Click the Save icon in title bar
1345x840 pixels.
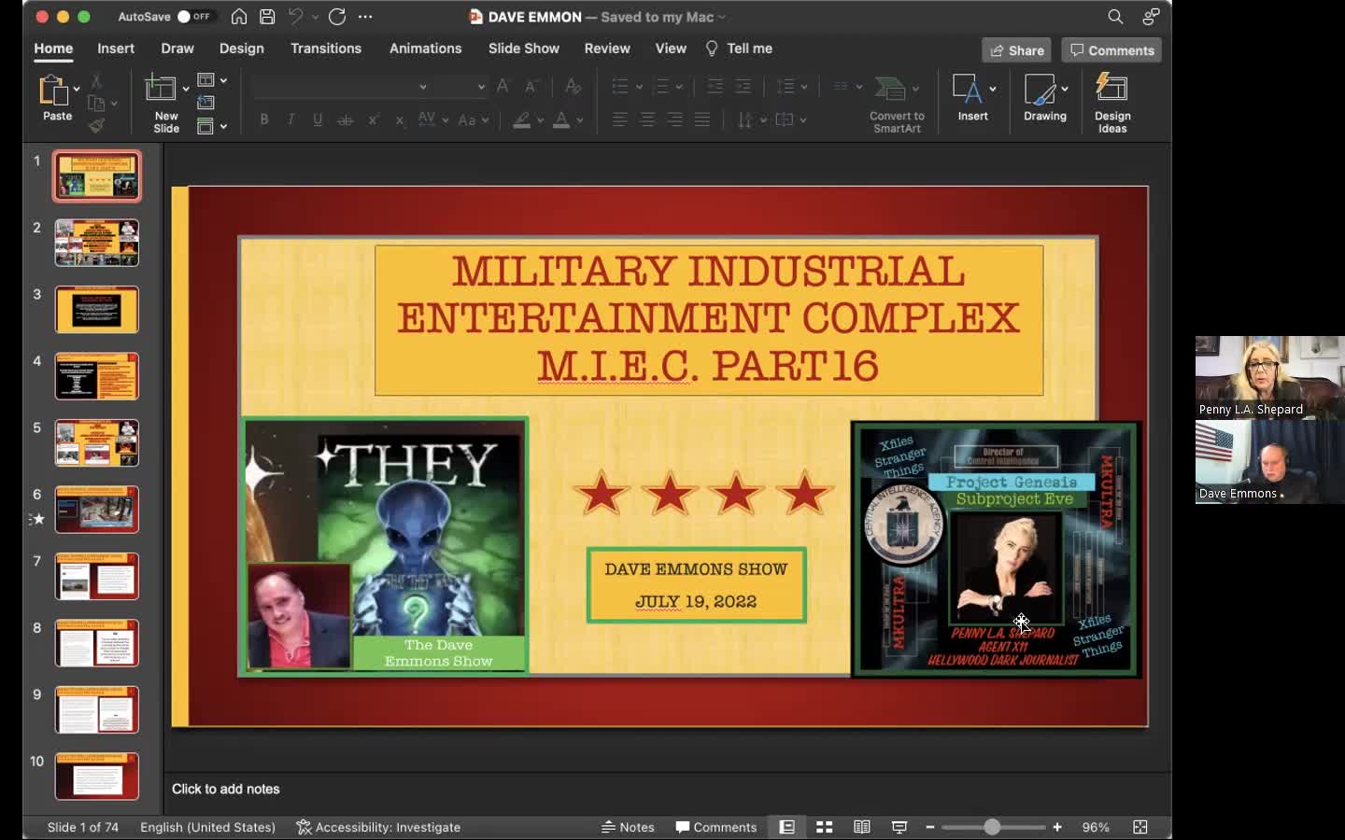[267, 17]
